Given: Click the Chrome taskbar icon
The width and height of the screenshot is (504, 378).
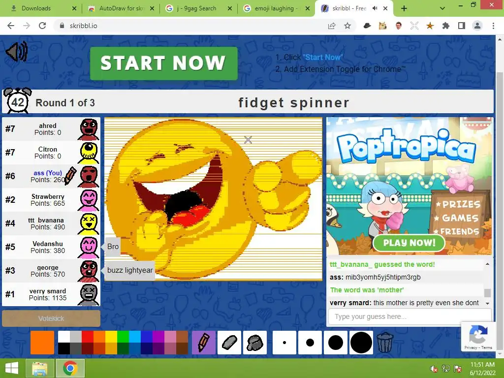Looking at the screenshot, I should pos(70,368).
